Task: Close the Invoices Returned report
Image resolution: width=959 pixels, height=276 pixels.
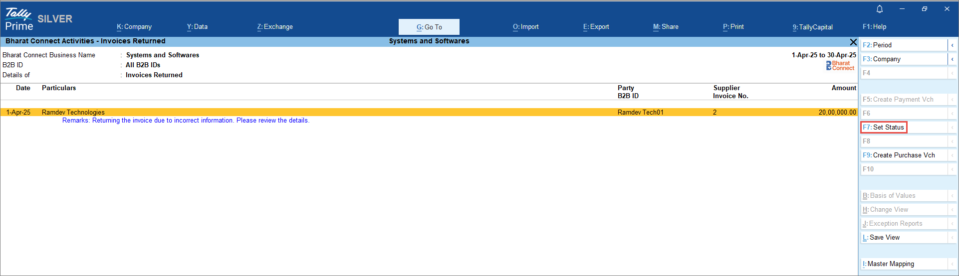Action: point(853,42)
